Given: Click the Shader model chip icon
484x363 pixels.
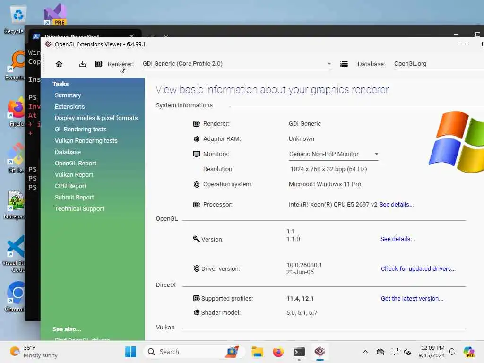Looking at the screenshot, I should tap(197, 312).
